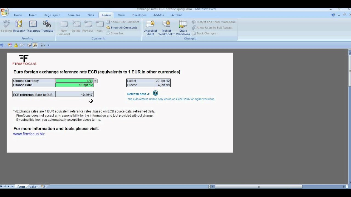
Task: Click the Refresh data -> label
Action: [138, 94]
